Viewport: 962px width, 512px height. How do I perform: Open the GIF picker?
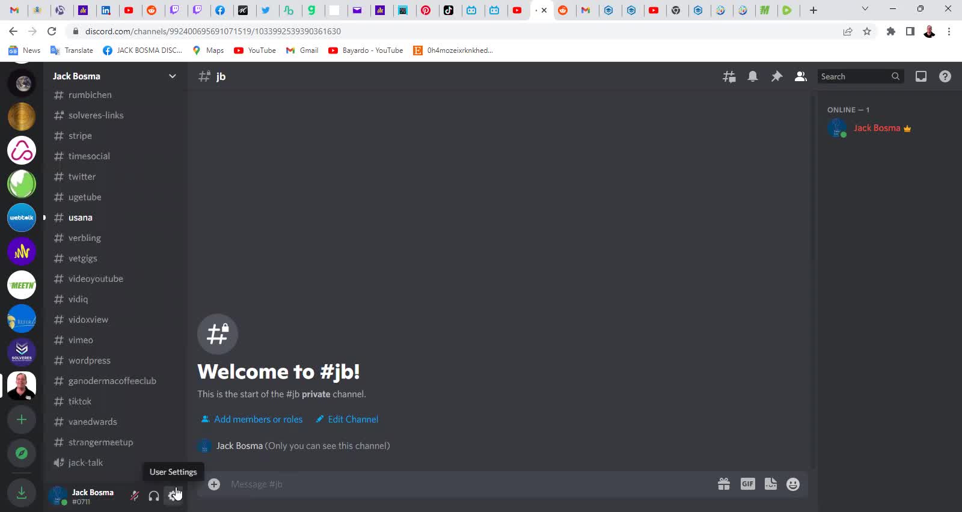(x=747, y=484)
